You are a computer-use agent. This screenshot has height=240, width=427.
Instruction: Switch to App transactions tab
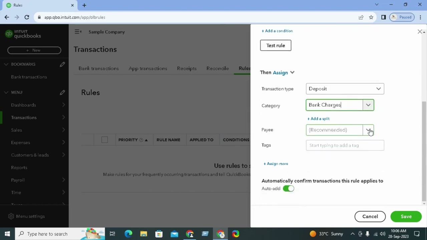click(148, 68)
